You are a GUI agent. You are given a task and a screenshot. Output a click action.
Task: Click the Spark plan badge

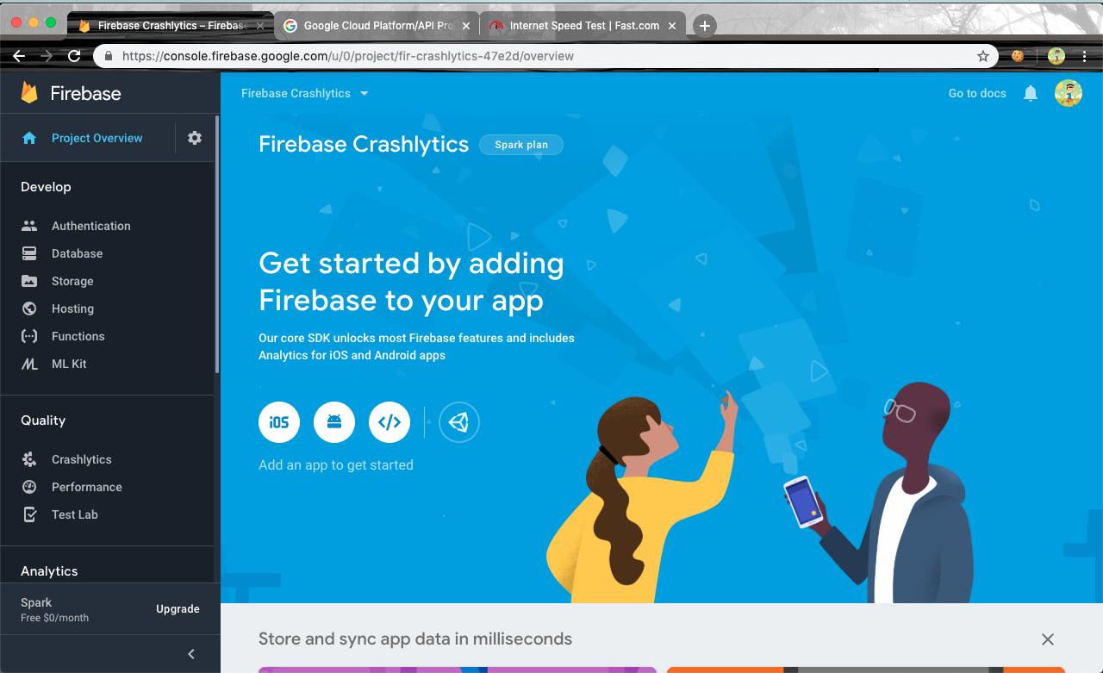pyautogui.click(x=521, y=145)
